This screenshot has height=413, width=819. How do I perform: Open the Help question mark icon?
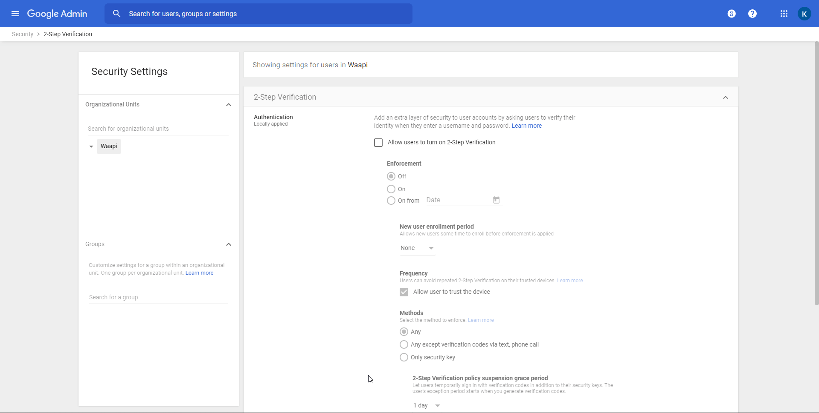pos(752,14)
